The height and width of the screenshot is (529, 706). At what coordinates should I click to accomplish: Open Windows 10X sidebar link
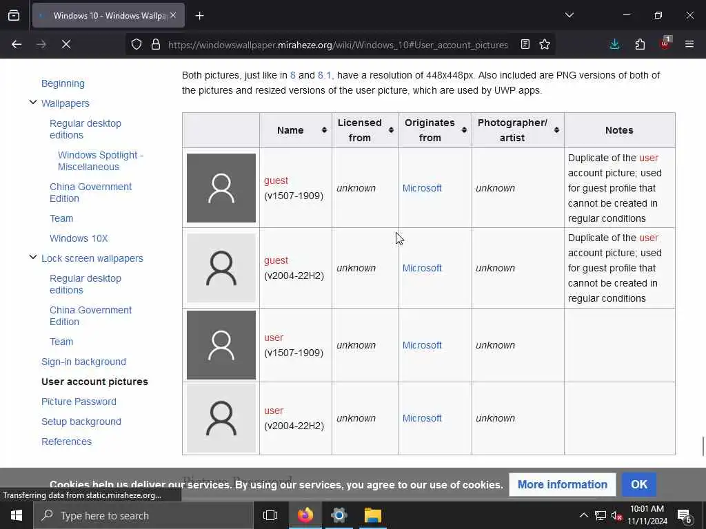pyautogui.click(x=79, y=238)
